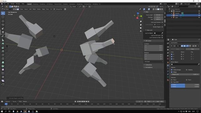The width and height of the screenshot is (201, 113).
Task: Enable Lock to 3D Cursor checkbox
Action: pyautogui.click(x=162, y=35)
